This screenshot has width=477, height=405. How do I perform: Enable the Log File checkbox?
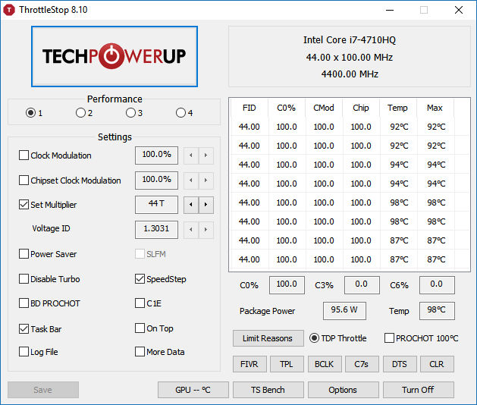pos(24,352)
